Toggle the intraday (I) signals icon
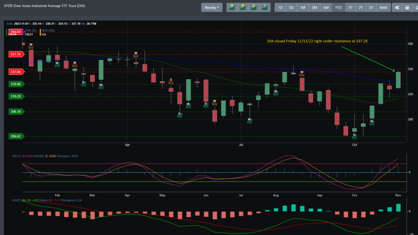The image size is (418, 235). coord(265,8)
